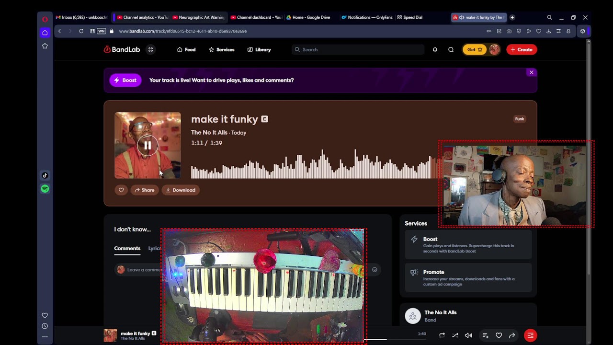Share track from the player bar
613x345 pixels.
(x=512, y=335)
